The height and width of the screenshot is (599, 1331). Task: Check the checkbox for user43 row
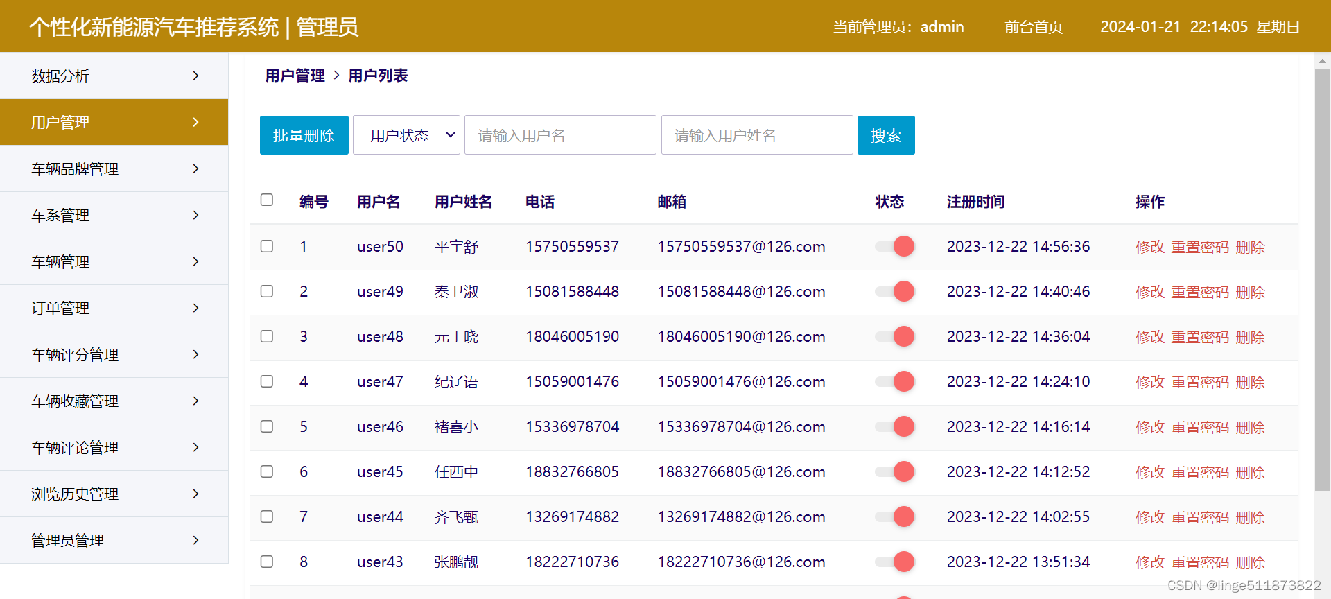click(267, 562)
